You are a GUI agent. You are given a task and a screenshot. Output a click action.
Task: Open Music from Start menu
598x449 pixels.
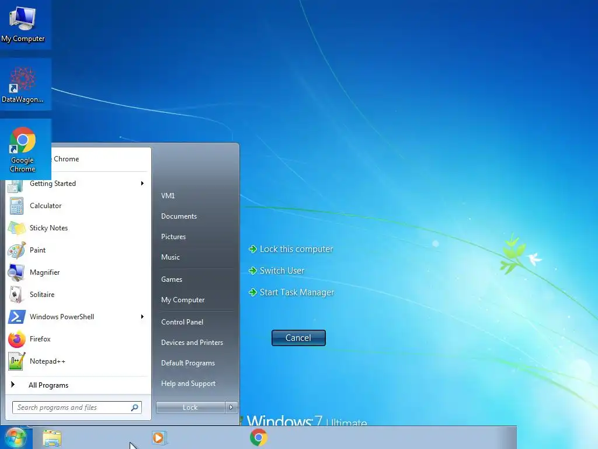click(171, 257)
